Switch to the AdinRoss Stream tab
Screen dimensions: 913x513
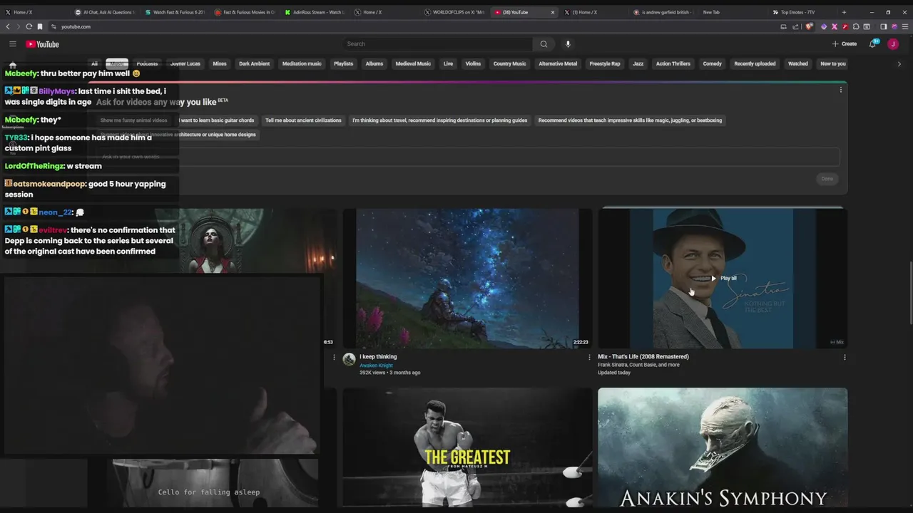tap(315, 12)
